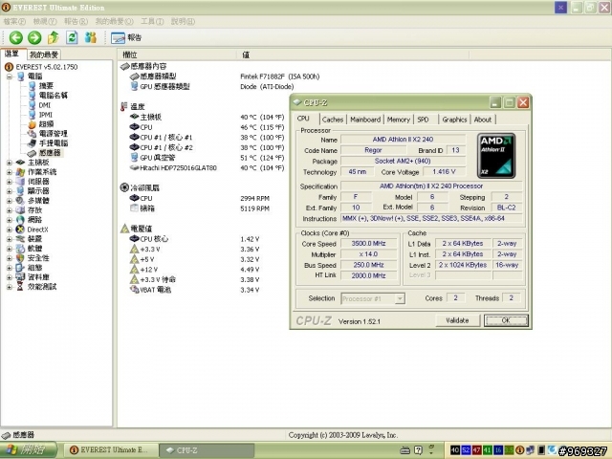Expand the Motherboard tree node

10,163
